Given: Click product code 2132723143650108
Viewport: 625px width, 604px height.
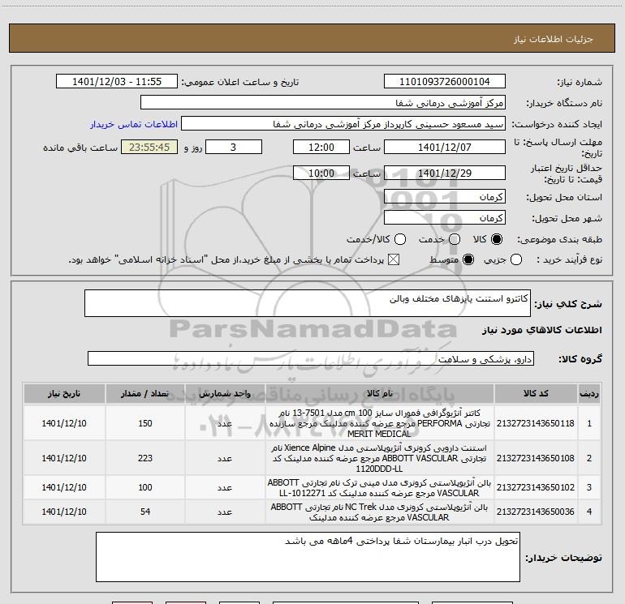Looking at the screenshot, I should (536, 458).
